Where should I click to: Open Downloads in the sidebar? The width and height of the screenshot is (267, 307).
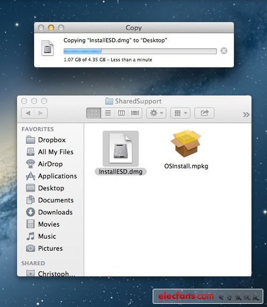click(51, 212)
